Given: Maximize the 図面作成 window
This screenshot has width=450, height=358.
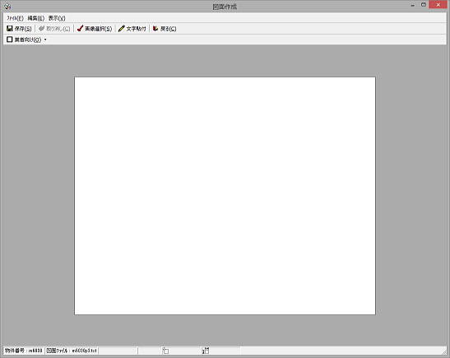Looking at the screenshot, I should pyautogui.click(x=424, y=5).
